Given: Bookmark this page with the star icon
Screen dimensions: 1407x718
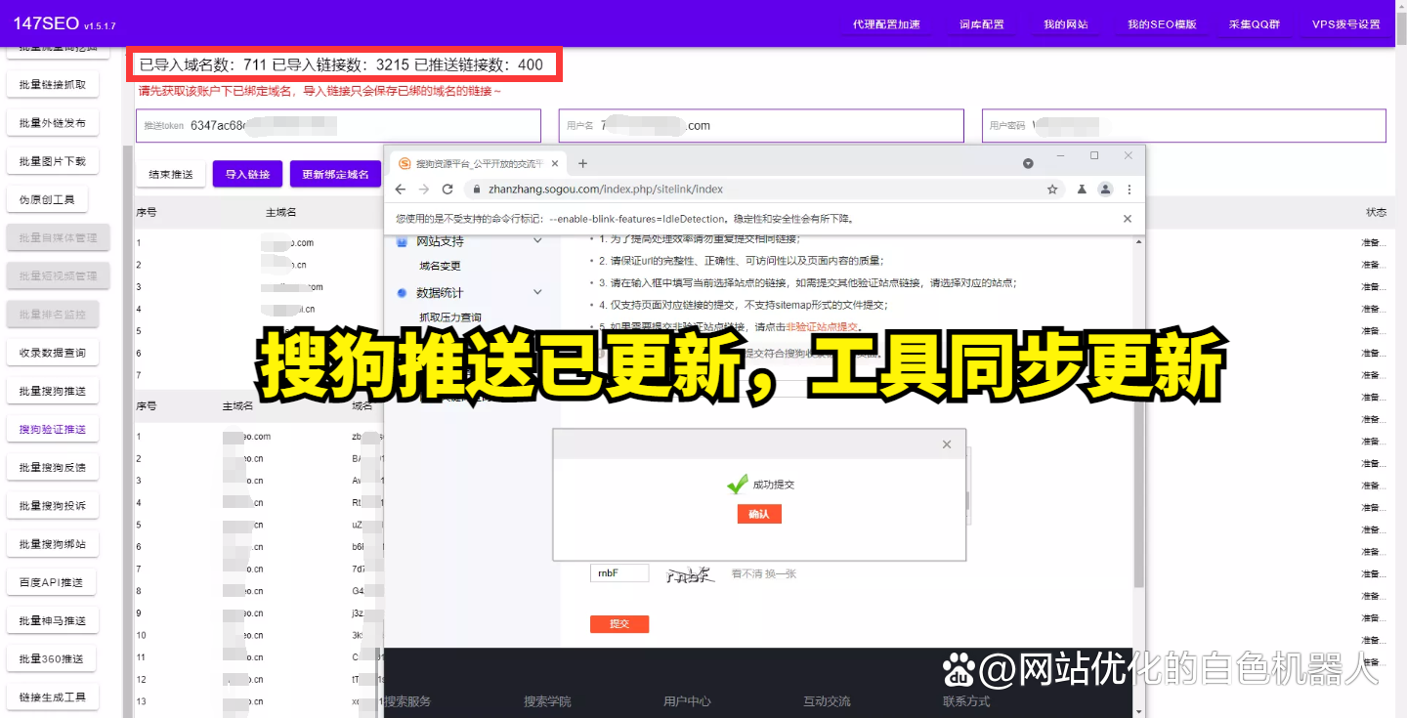Looking at the screenshot, I should 1052,189.
